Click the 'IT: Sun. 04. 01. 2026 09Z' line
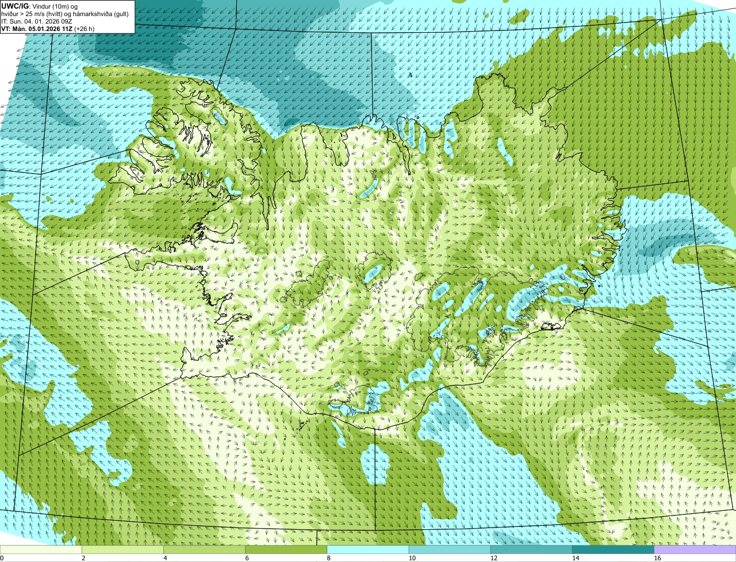This screenshot has width=736, height=562. pyautogui.click(x=37, y=21)
